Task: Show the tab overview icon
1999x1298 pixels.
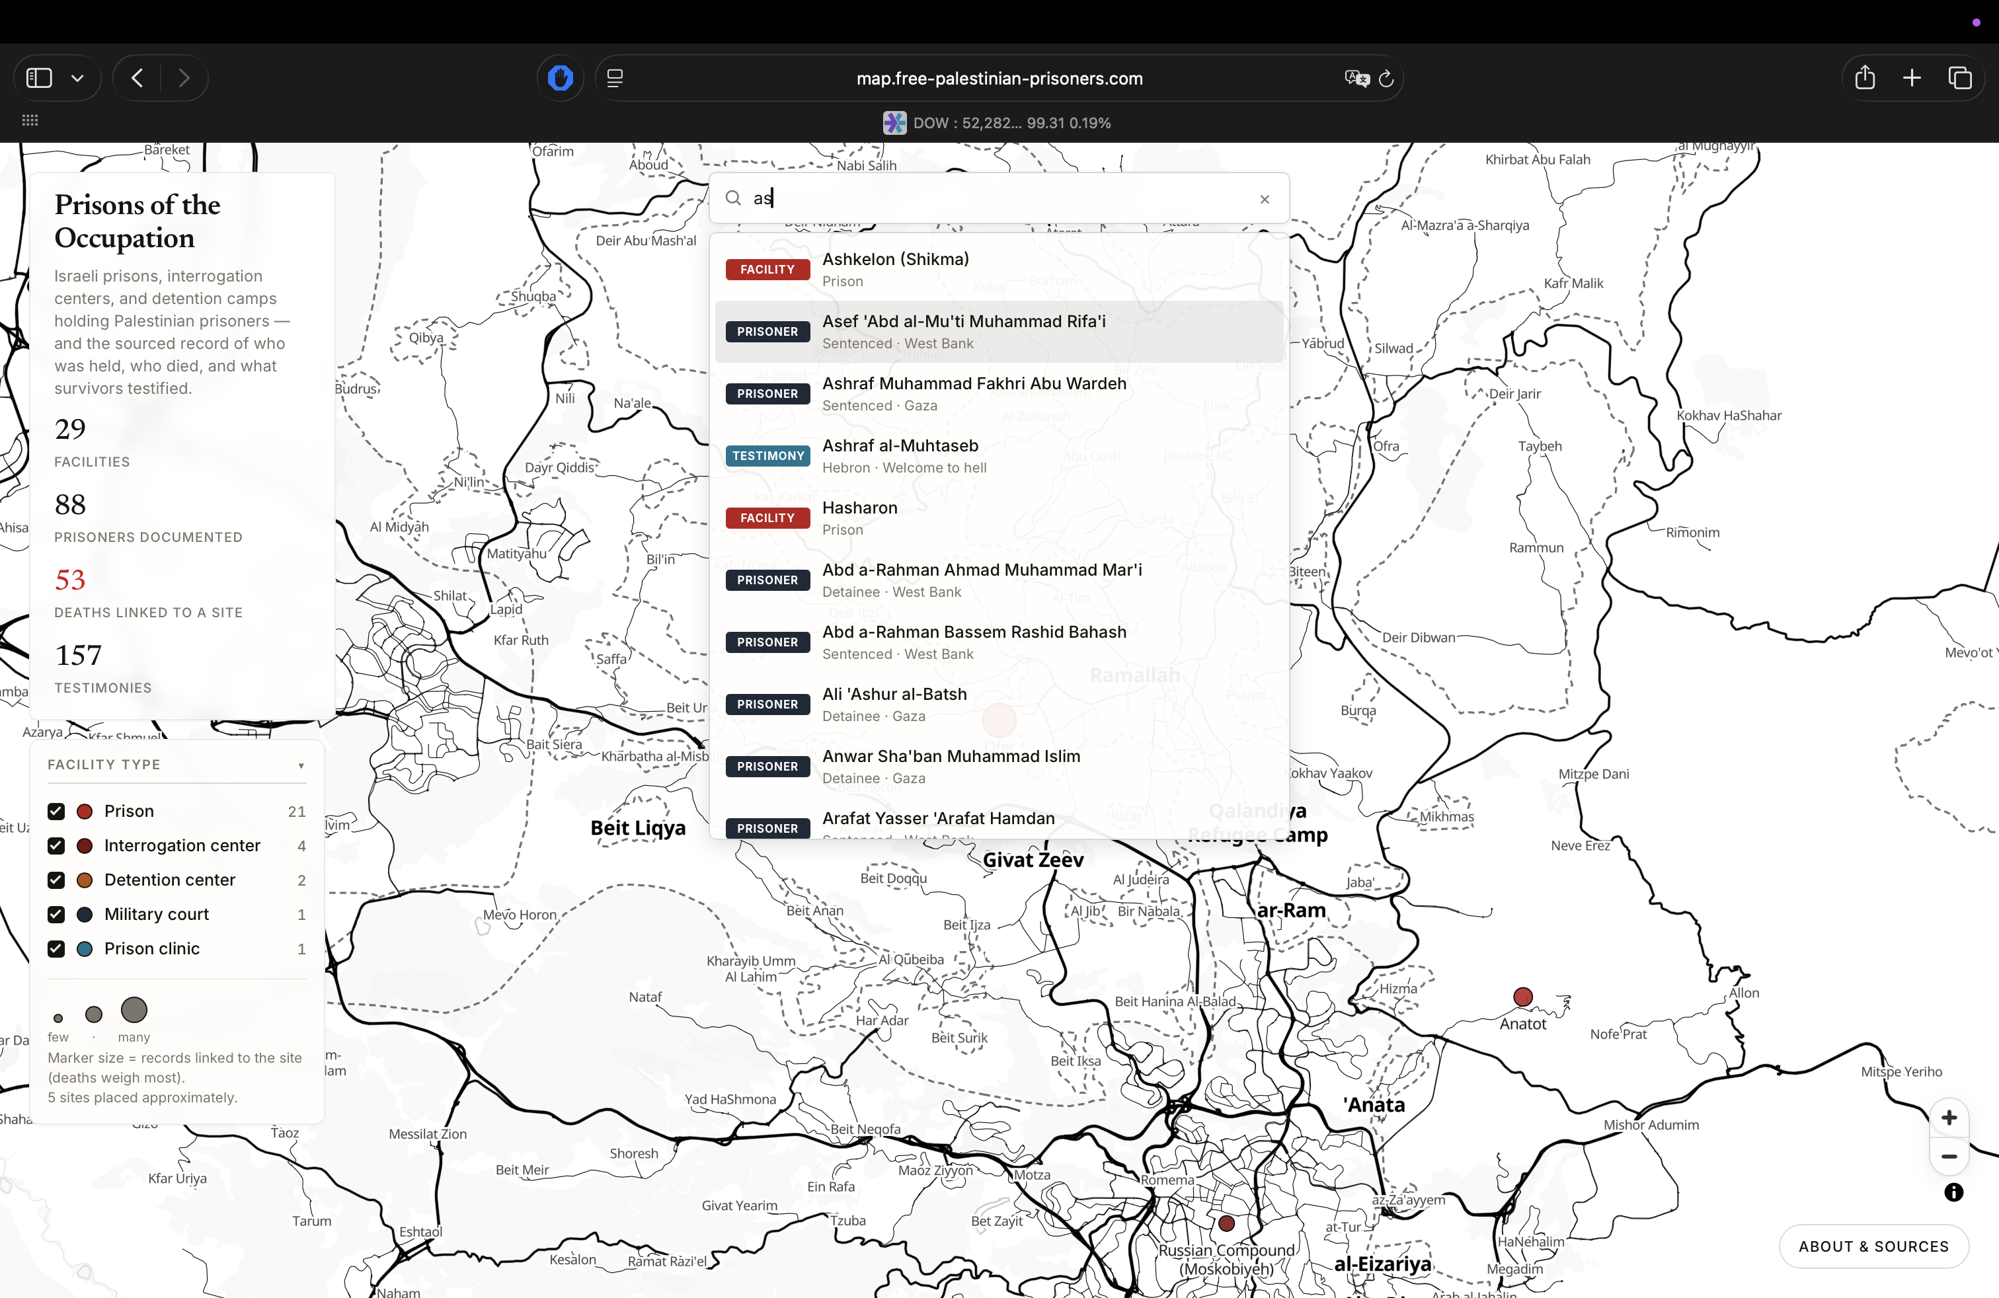Action: (1959, 78)
